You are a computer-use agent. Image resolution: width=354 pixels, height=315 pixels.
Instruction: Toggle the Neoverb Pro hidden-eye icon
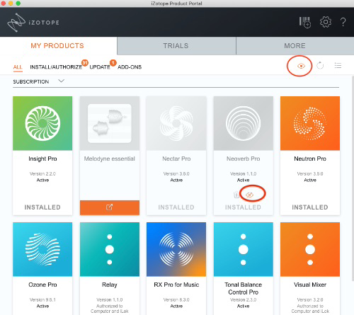pyautogui.click(x=249, y=195)
